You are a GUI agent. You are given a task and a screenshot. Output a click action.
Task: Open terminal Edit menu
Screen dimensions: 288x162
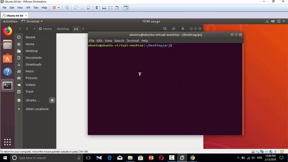point(99,41)
